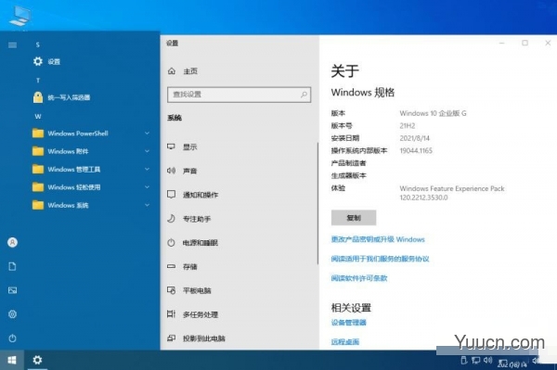The height and width of the screenshot is (370, 557).
Task: Open the Windows 轻松使用 folder
Action: point(67,187)
